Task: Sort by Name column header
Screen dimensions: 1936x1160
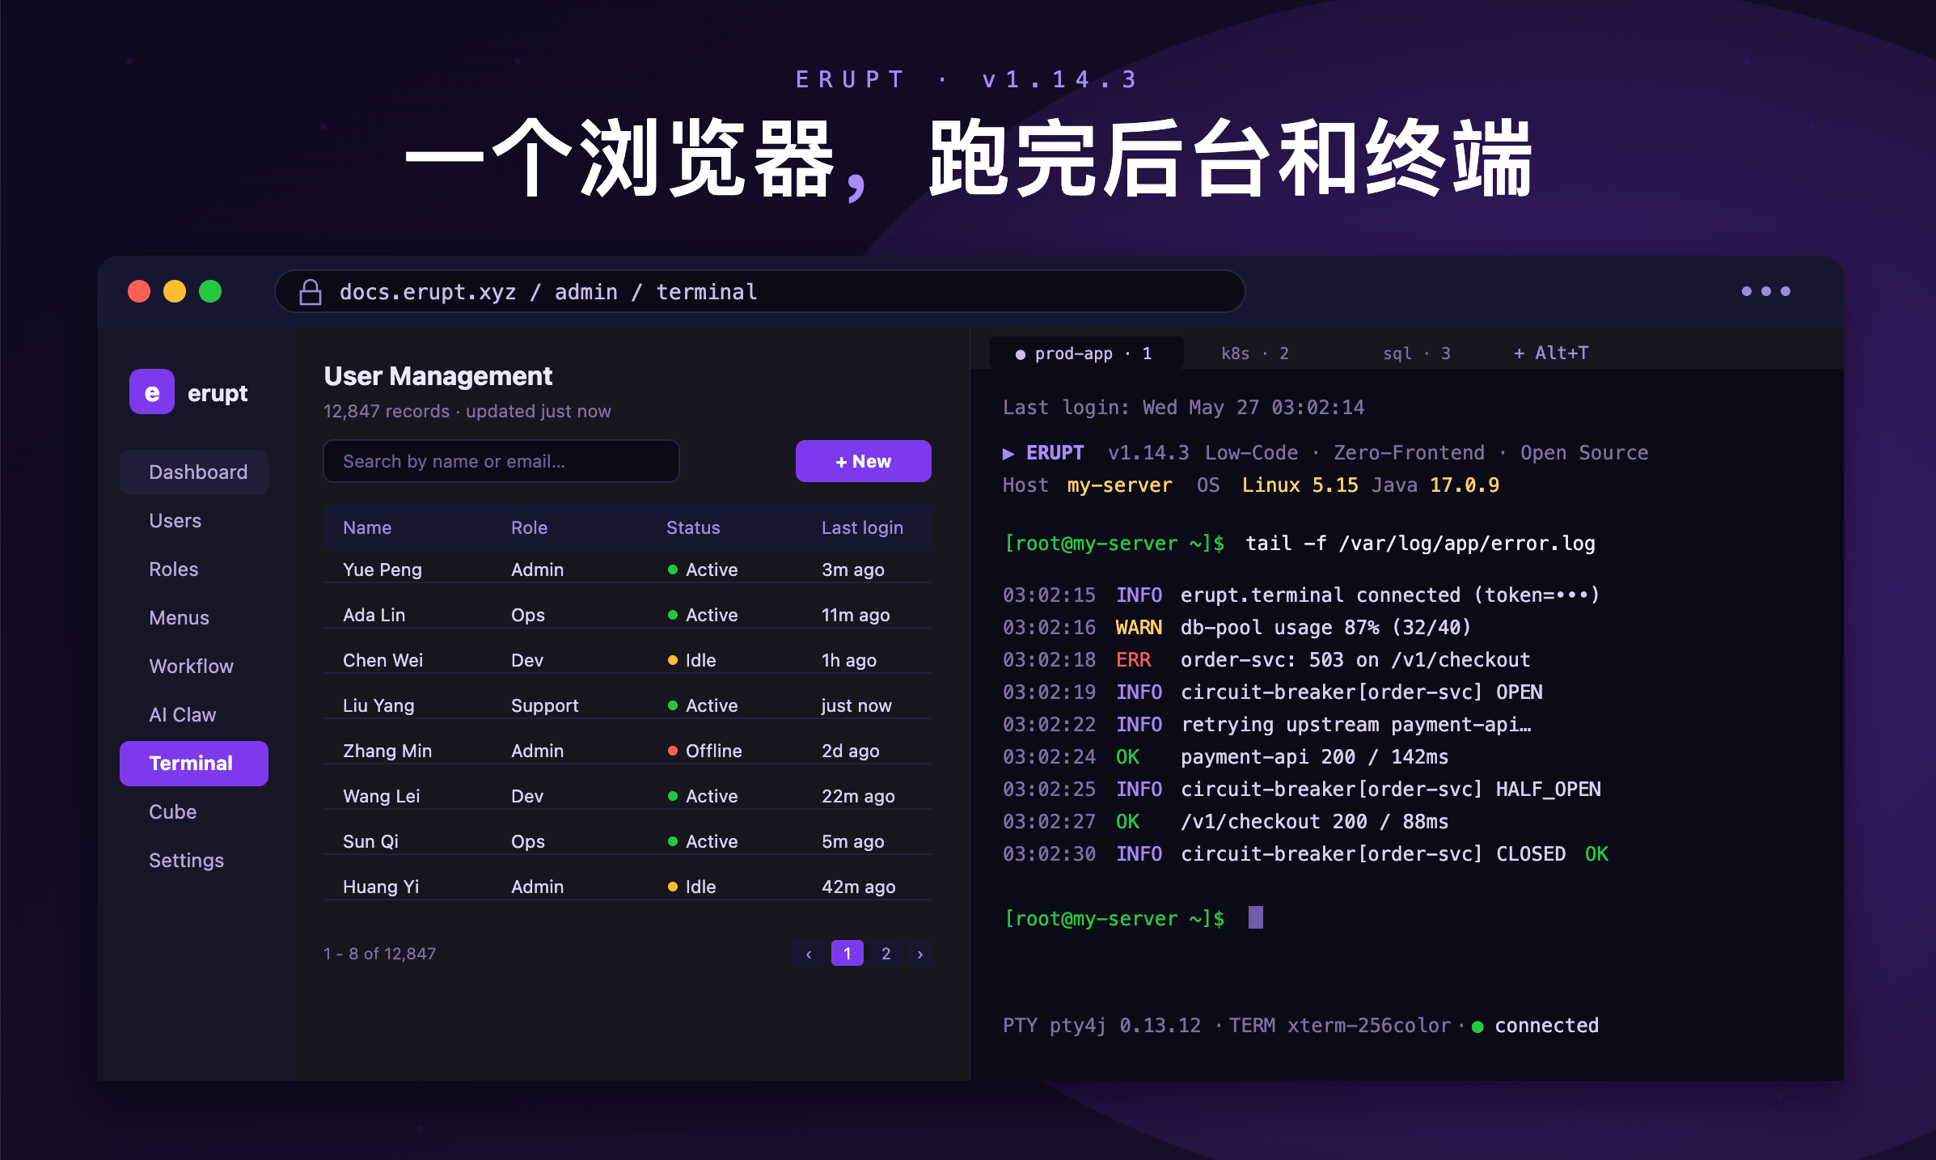Action: click(x=367, y=527)
